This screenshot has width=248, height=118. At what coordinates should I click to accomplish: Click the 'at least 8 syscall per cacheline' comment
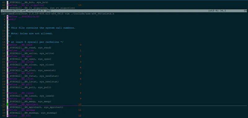(x=36, y=42)
